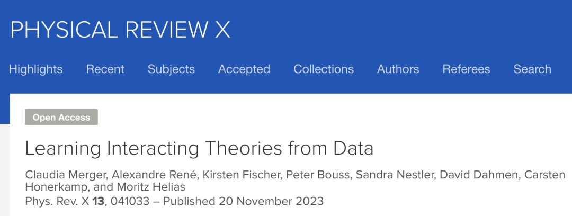The height and width of the screenshot is (216, 572).
Task: Open author Peter Bouss's link
Action: (x=319, y=175)
